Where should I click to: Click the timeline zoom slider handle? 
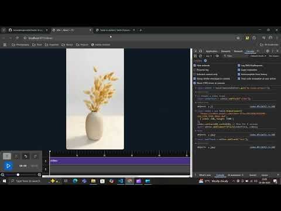(x=18, y=175)
